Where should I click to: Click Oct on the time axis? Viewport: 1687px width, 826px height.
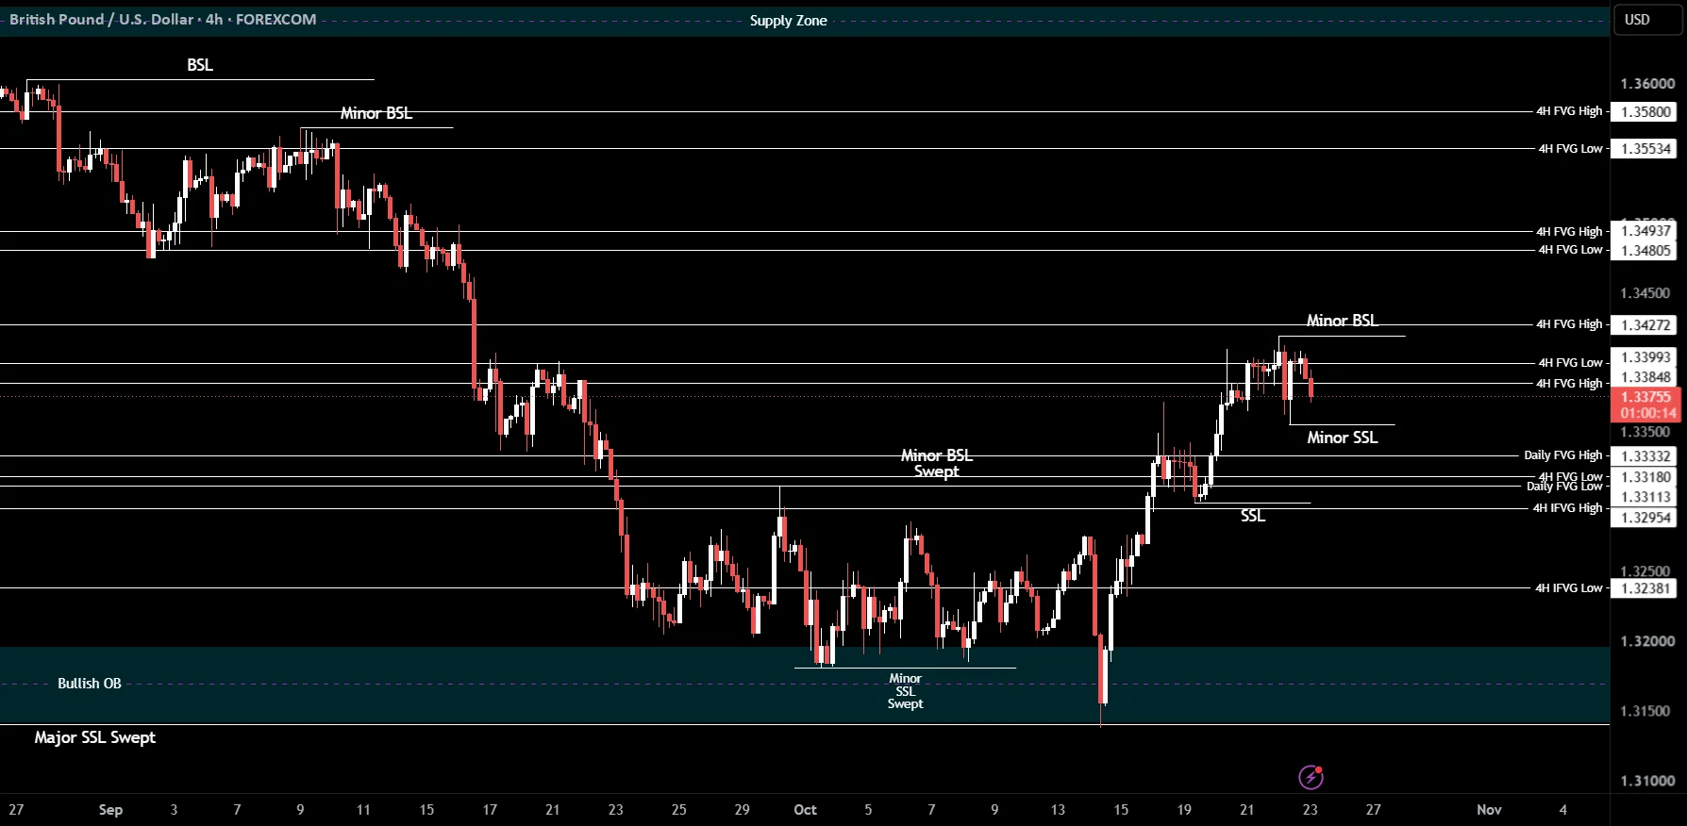pos(805,810)
